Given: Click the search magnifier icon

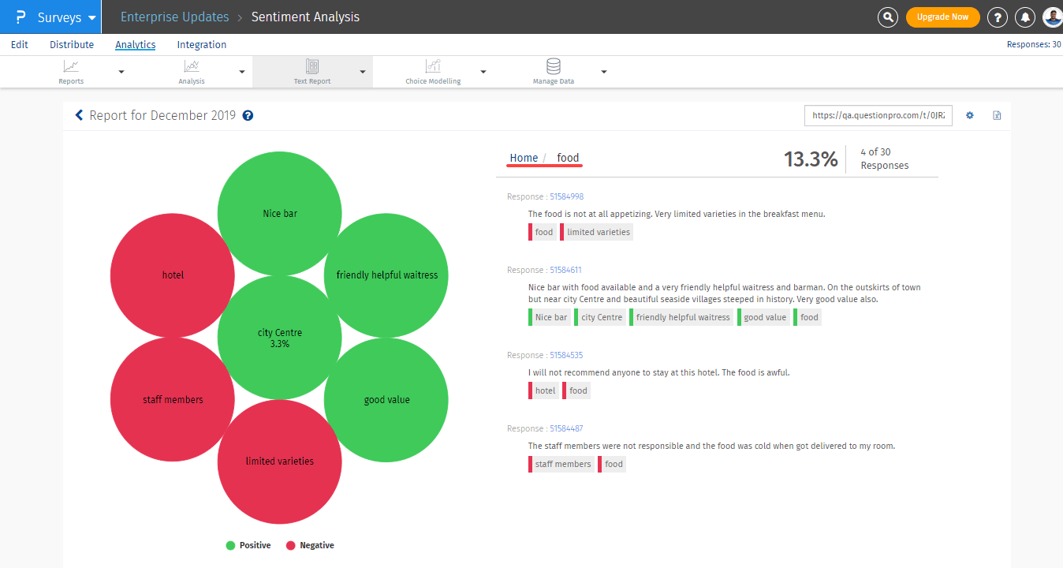Looking at the screenshot, I should tap(888, 17).
